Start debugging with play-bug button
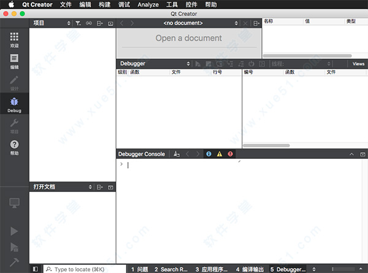Image resolution: width=368 pixels, height=273 pixels. (x=14, y=247)
